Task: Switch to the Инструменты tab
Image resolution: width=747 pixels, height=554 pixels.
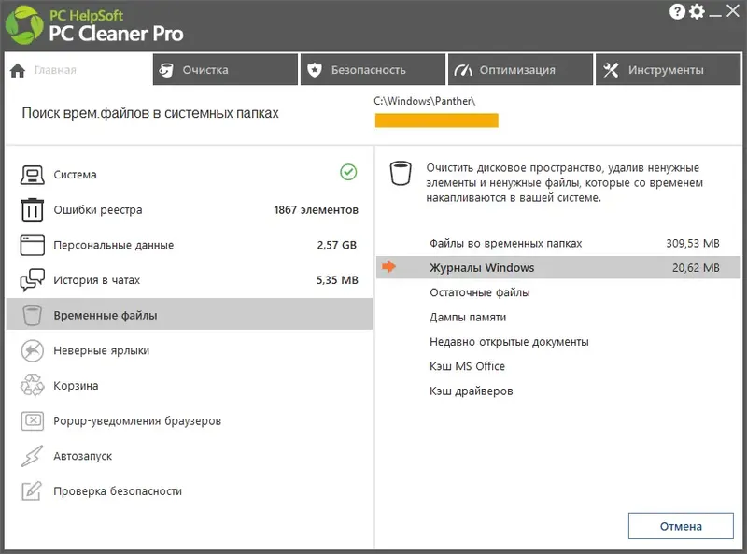Action: [x=669, y=69]
